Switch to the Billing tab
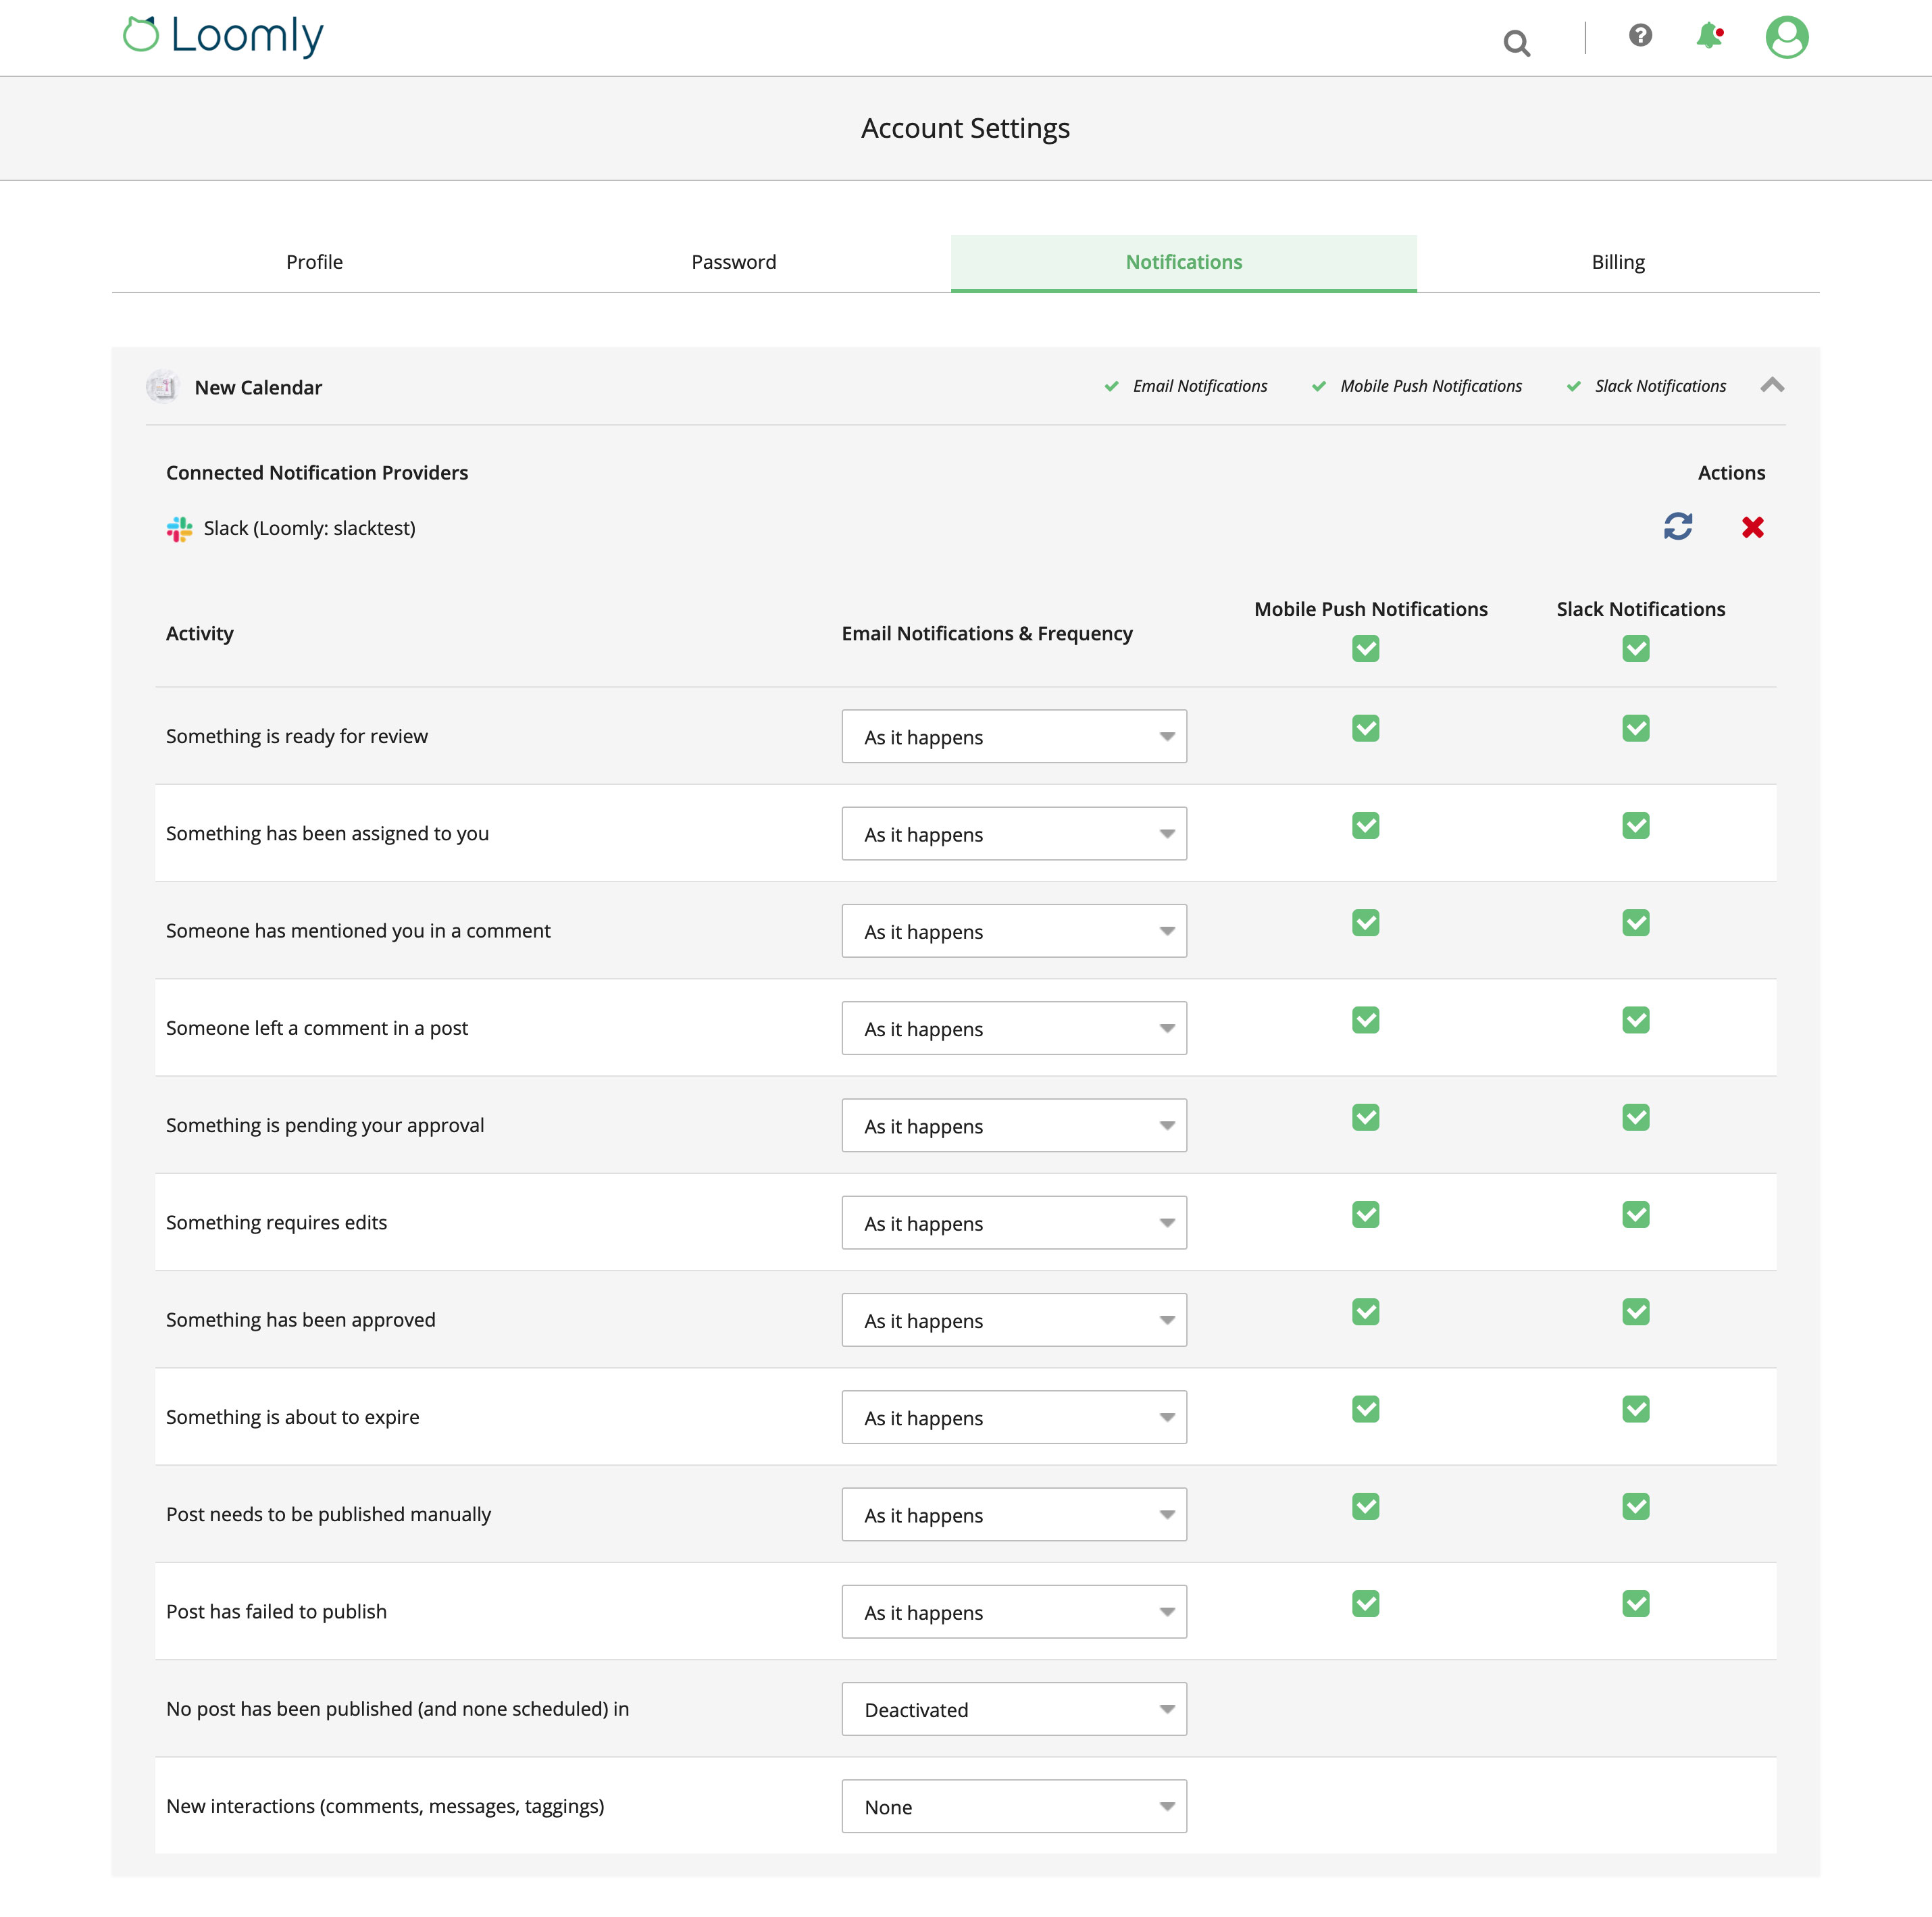 tap(1617, 262)
